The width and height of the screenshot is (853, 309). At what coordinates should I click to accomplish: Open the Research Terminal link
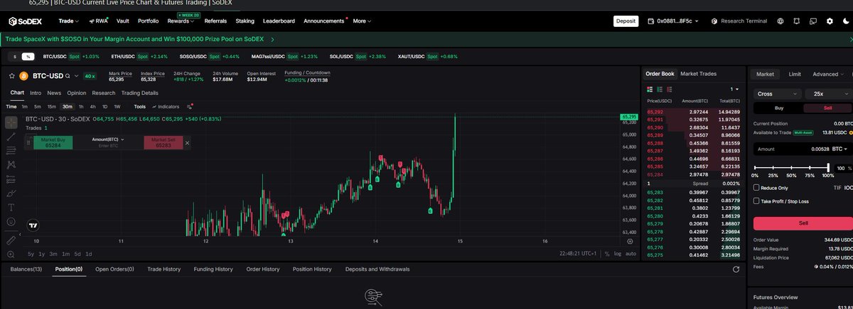click(739, 21)
